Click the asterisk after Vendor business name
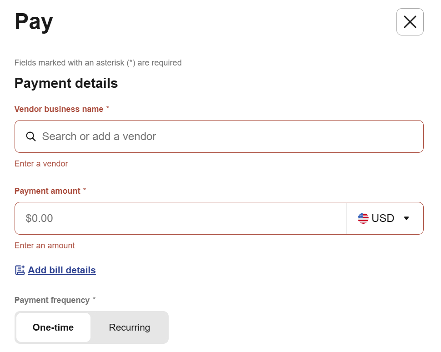441x352 pixels. (x=108, y=109)
